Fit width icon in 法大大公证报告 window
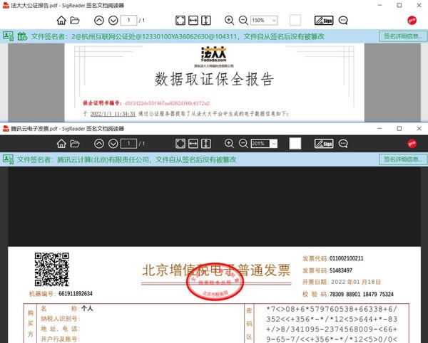 (193, 21)
